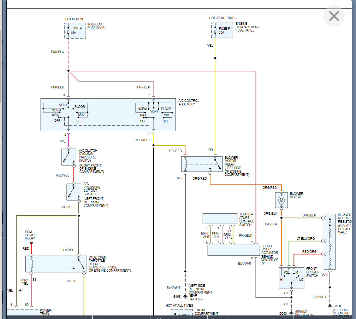Select the 'A/C PRESSURE CUT OUT SWITCH' label
The image size is (356, 319).
92,189
